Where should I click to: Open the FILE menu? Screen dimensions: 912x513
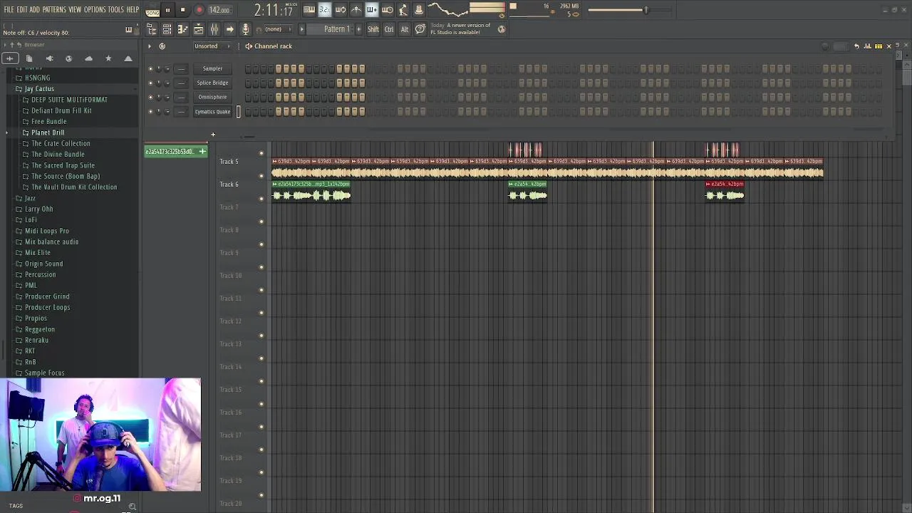[x=9, y=10]
